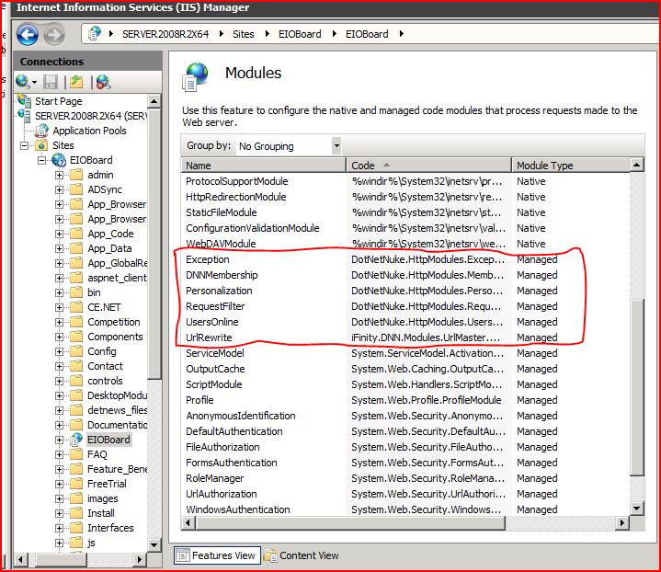Expand the CE.NET folder
The height and width of the screenshot is (572, 661).
(60, 307)
